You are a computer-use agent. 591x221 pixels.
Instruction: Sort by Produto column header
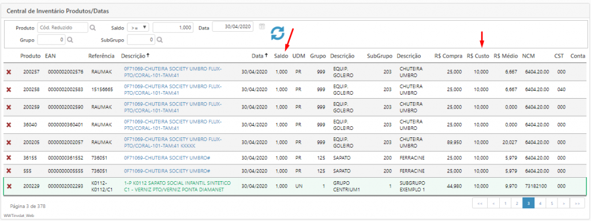point(30,56)
